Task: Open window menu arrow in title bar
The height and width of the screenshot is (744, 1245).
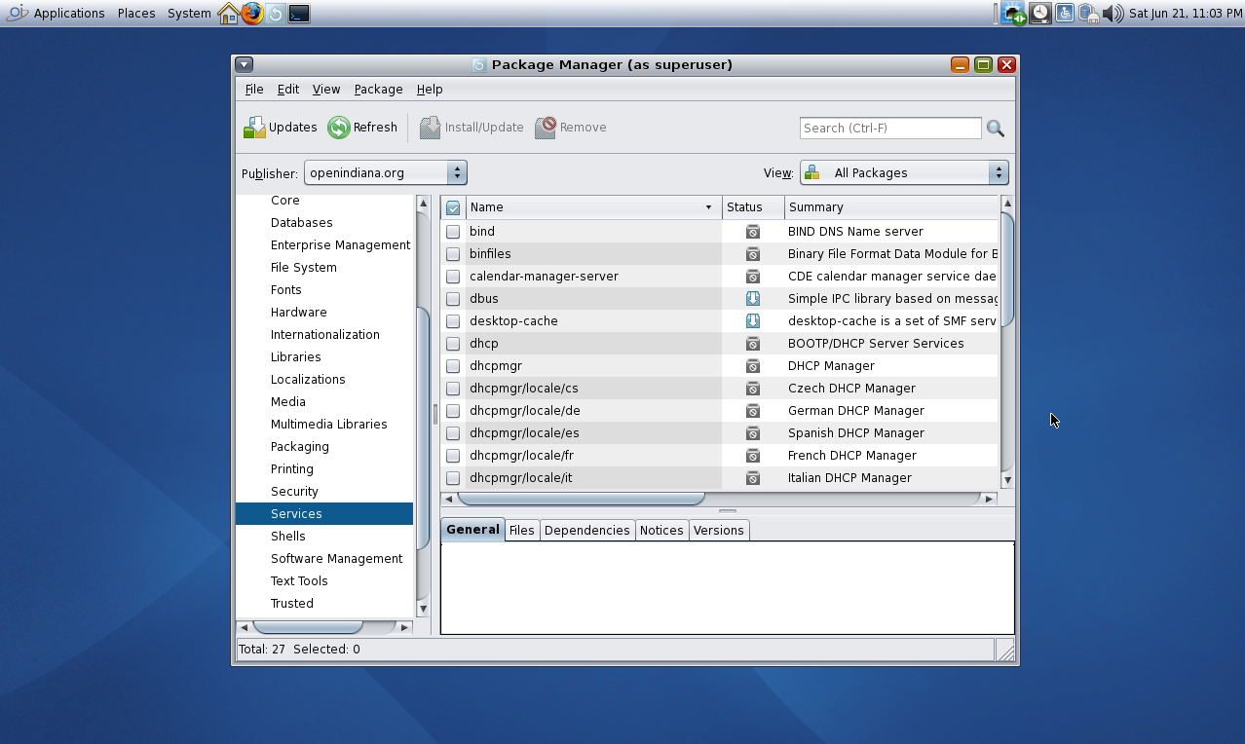Action: pos(245,64)
